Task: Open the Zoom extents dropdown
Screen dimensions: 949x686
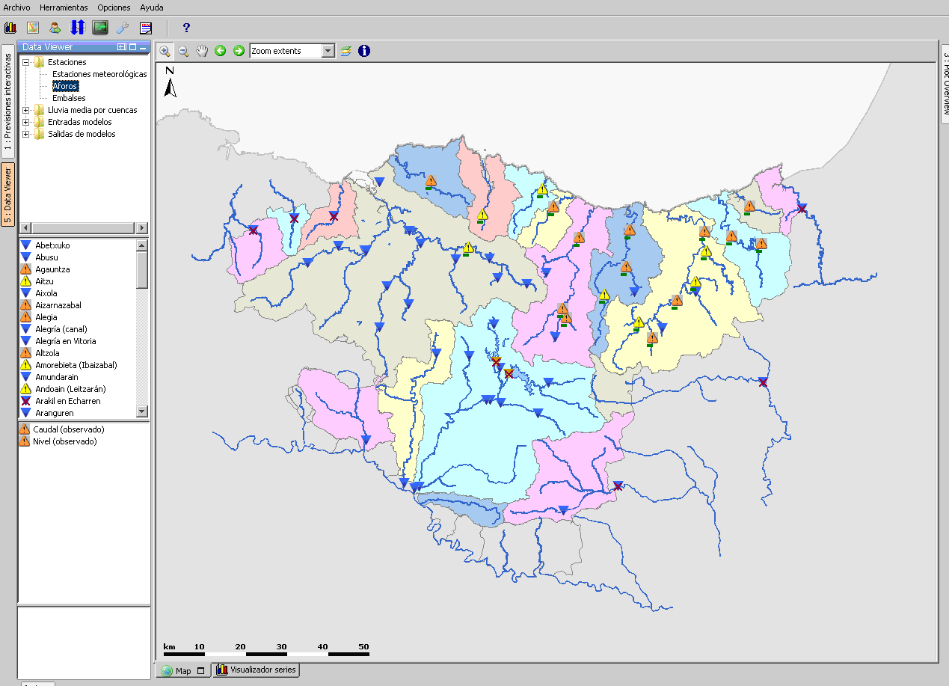Action: click(x=328, y=51)
